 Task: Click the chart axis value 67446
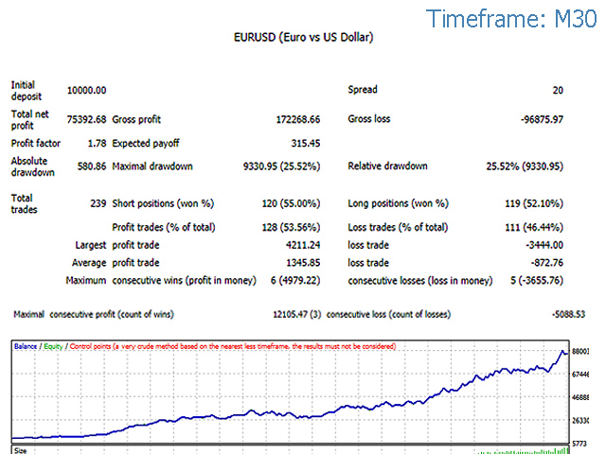580,375
